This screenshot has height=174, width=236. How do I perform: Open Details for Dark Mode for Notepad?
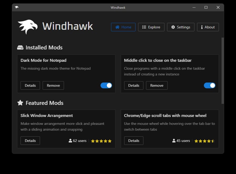[x=30, y=85]
